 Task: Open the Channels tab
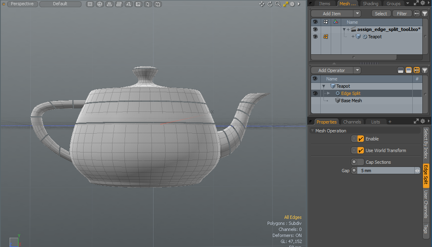click(x=352, y=122)
